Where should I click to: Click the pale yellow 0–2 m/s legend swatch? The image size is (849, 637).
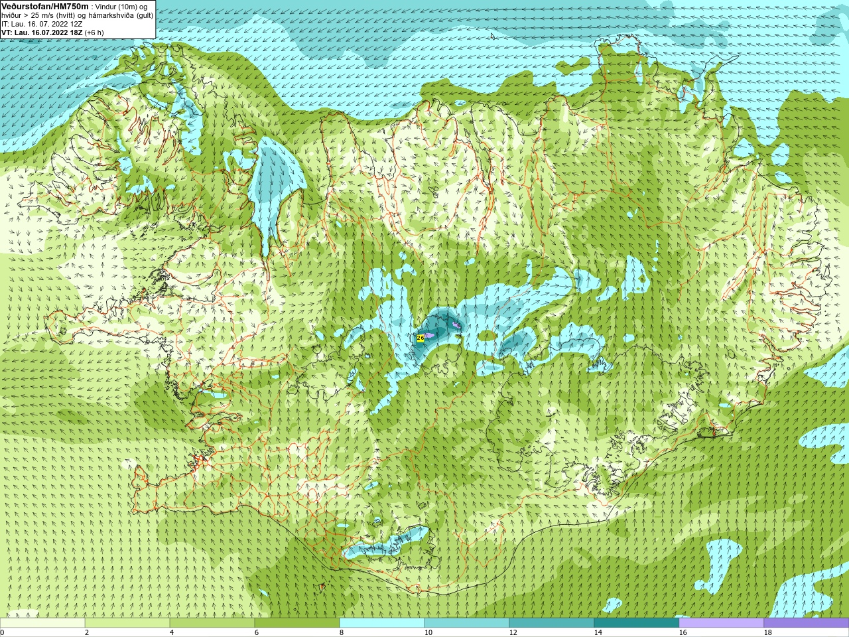click(42, 623)
